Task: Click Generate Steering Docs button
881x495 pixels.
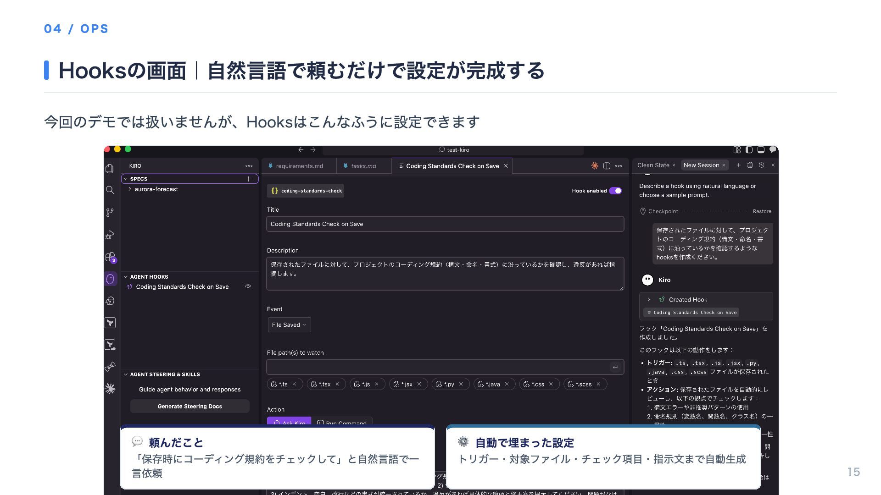Action: point(190,407)
